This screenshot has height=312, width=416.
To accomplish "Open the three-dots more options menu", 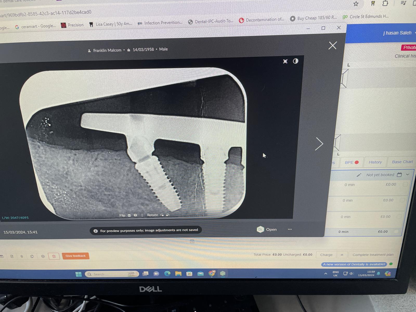I will tap(290, 229).
